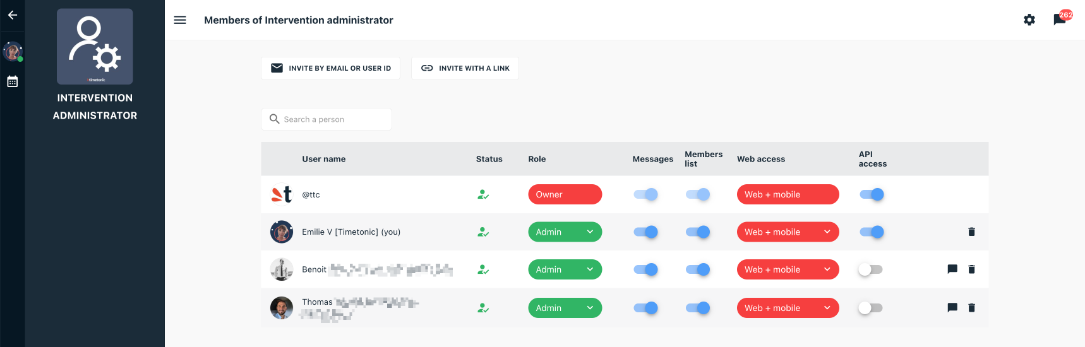
Task: Open notifications chat icon with 262 badge
Action: click(x=1060, y=20)
